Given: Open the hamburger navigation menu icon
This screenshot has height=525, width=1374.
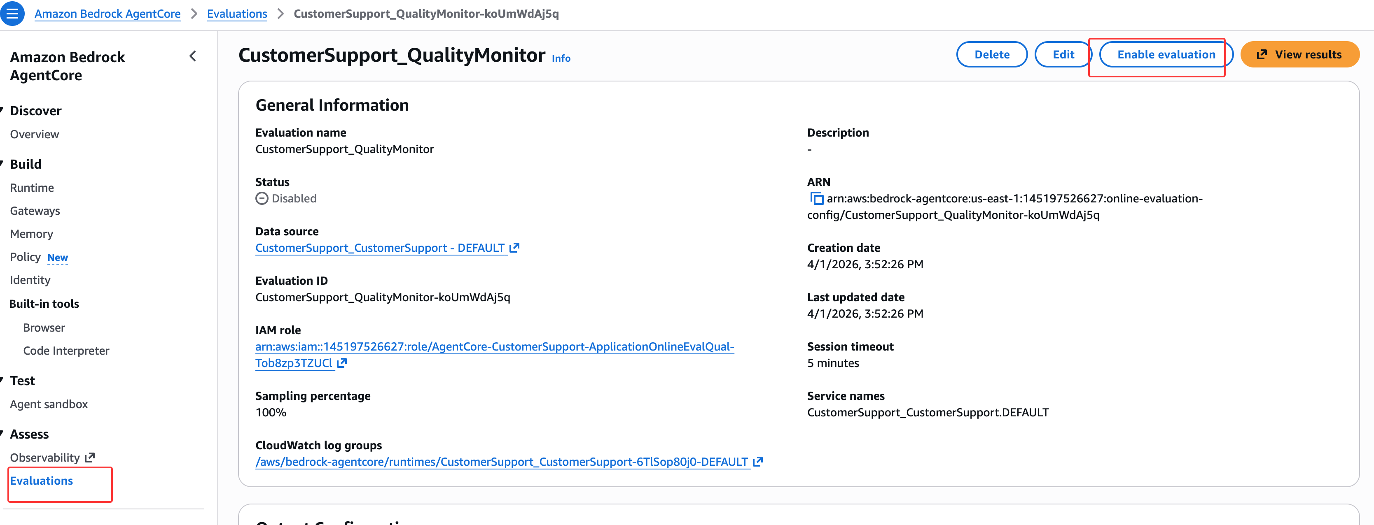Looking at the screenshot, I should pos(12,14).
